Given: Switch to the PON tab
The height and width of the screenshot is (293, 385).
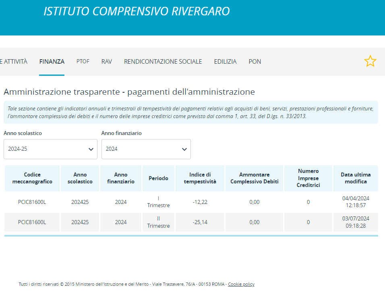Looking at the screenshot, I should pos(255,62).
